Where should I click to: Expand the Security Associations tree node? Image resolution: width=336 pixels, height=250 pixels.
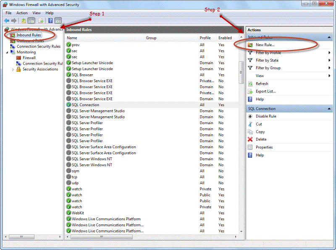[x=13, y=69]
